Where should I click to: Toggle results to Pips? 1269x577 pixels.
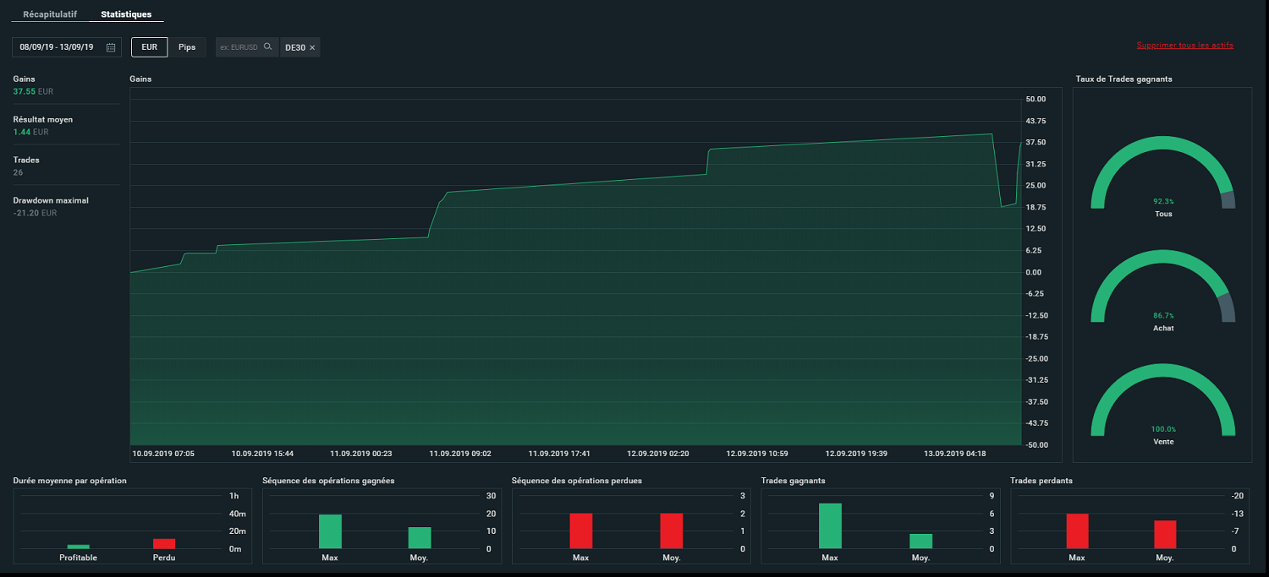click(187, 47)
